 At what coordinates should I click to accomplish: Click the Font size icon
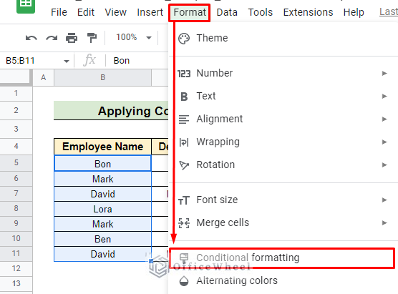tap(184, 200)
